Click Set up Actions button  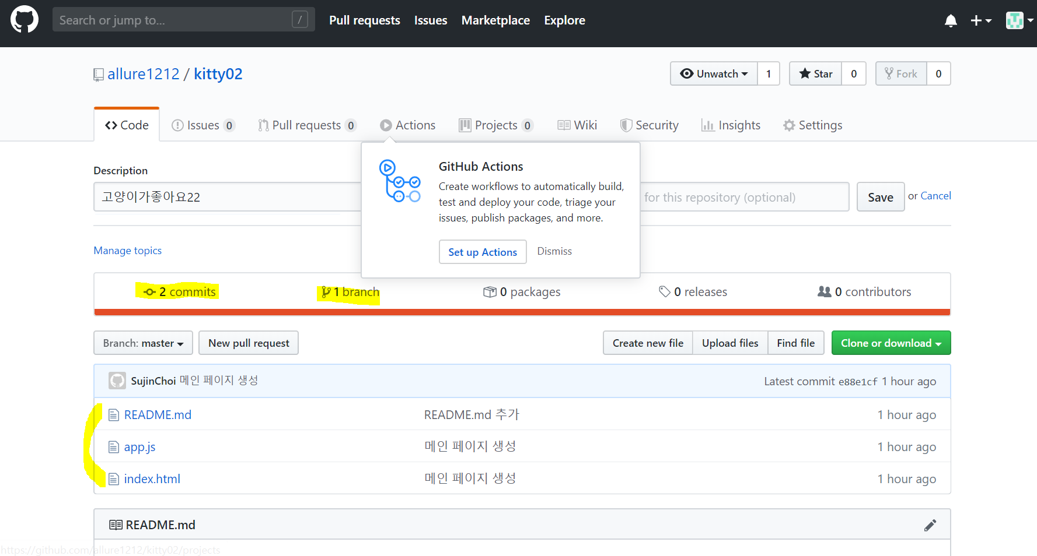tap(483, 252)
